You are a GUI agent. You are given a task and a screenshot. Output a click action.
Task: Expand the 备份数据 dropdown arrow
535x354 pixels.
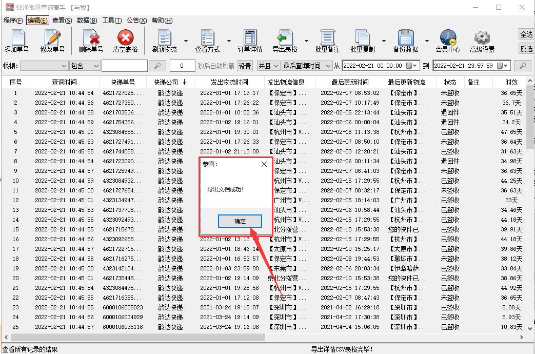427,41
